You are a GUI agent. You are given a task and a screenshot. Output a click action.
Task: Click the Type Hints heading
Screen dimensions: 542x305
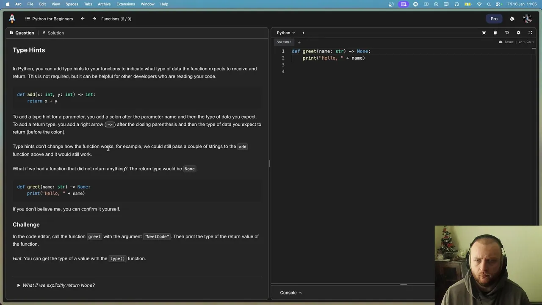[29, 50]
